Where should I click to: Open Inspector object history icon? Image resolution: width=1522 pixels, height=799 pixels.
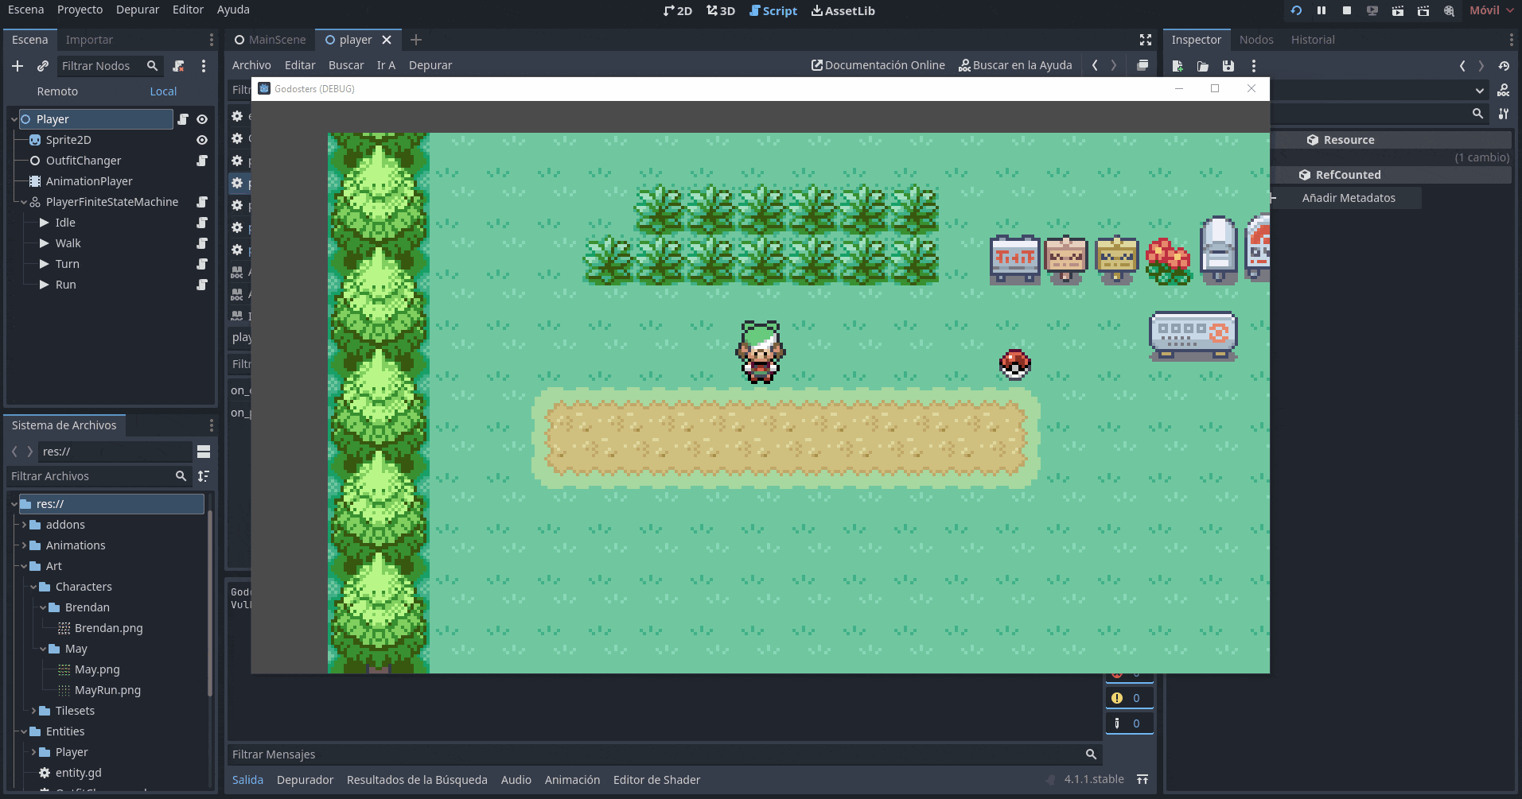(1504, 66)
